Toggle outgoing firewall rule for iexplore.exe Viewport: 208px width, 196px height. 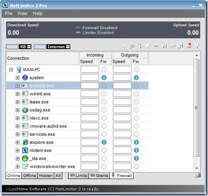(x=136, y=142)
